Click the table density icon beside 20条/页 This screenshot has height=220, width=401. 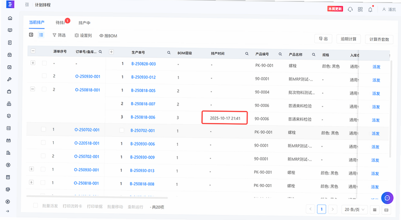coord(374,210)
